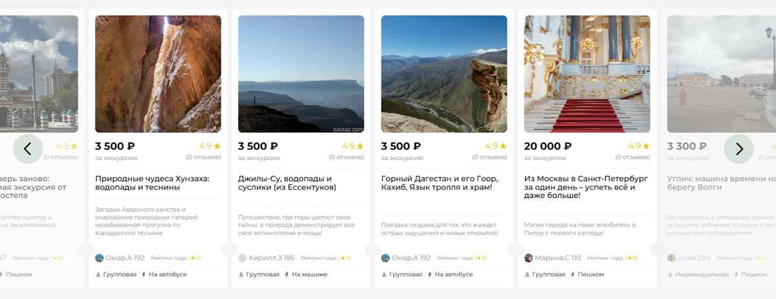Screen dimensions: 776x299
Task: Click the Хунзах canyon tour photo
Action: 158,74
